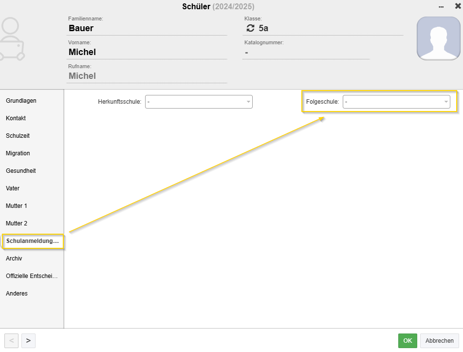Go to next student with arrow button
463x352 pixels.
(28, 341)
